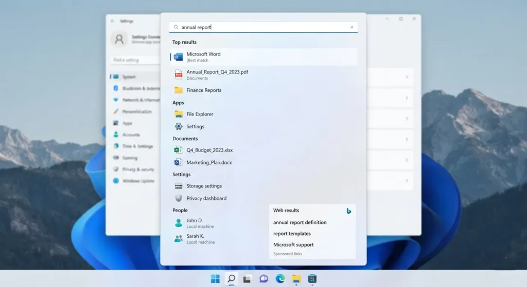
Task: Click the Sponsored links text
Action: (288, 254)
